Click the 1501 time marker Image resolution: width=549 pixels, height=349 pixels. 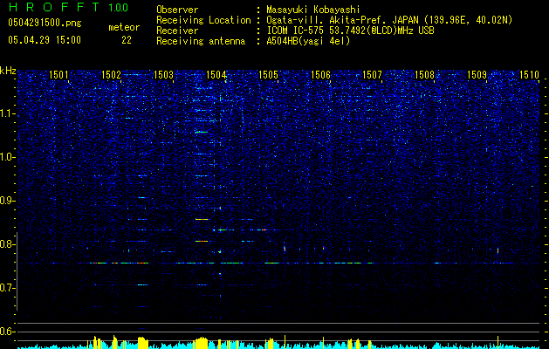point(58,74)
